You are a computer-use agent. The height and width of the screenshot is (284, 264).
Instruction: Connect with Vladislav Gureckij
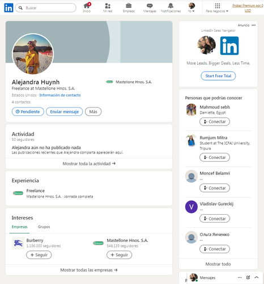pos(215,219)
